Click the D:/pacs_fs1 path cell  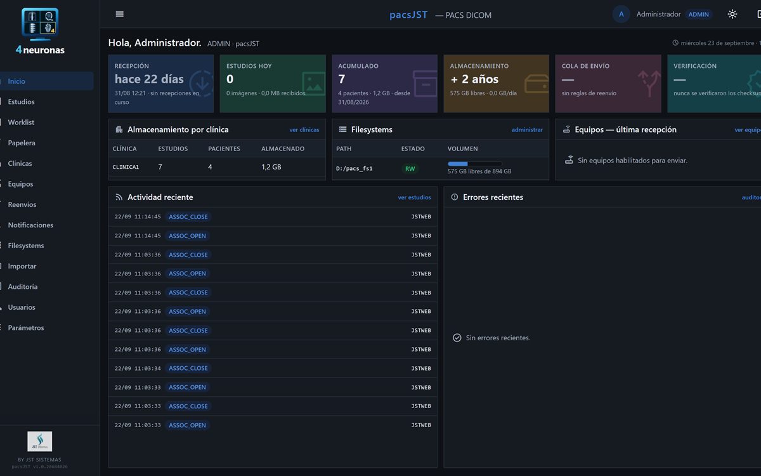click(x=354, y=169)
